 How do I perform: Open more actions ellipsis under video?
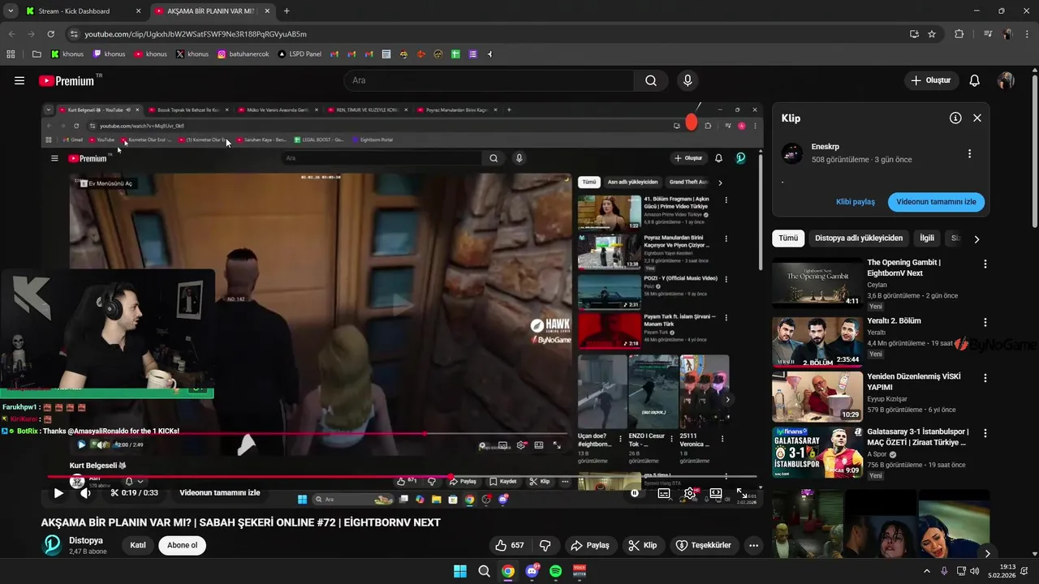754,545
